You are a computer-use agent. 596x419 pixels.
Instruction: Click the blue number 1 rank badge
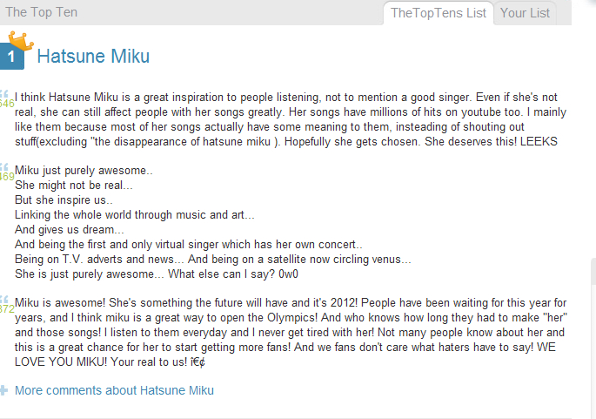[11, 57]
